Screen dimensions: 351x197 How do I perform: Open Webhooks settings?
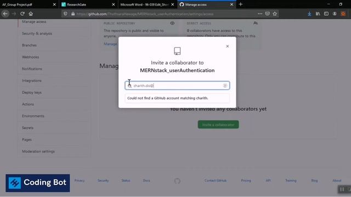(31, 57)
